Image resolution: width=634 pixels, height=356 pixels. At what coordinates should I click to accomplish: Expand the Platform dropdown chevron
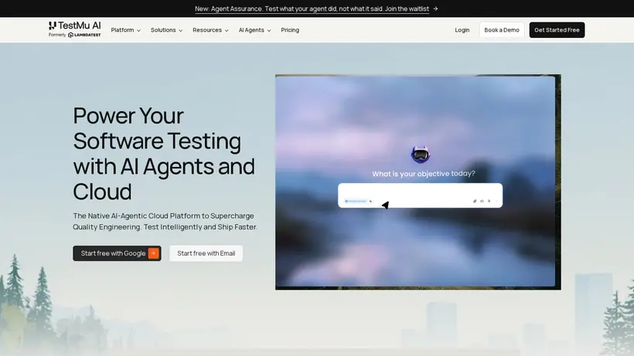[x=138, y=30]
